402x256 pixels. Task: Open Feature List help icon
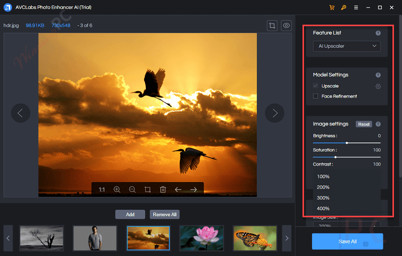point(378,33)
